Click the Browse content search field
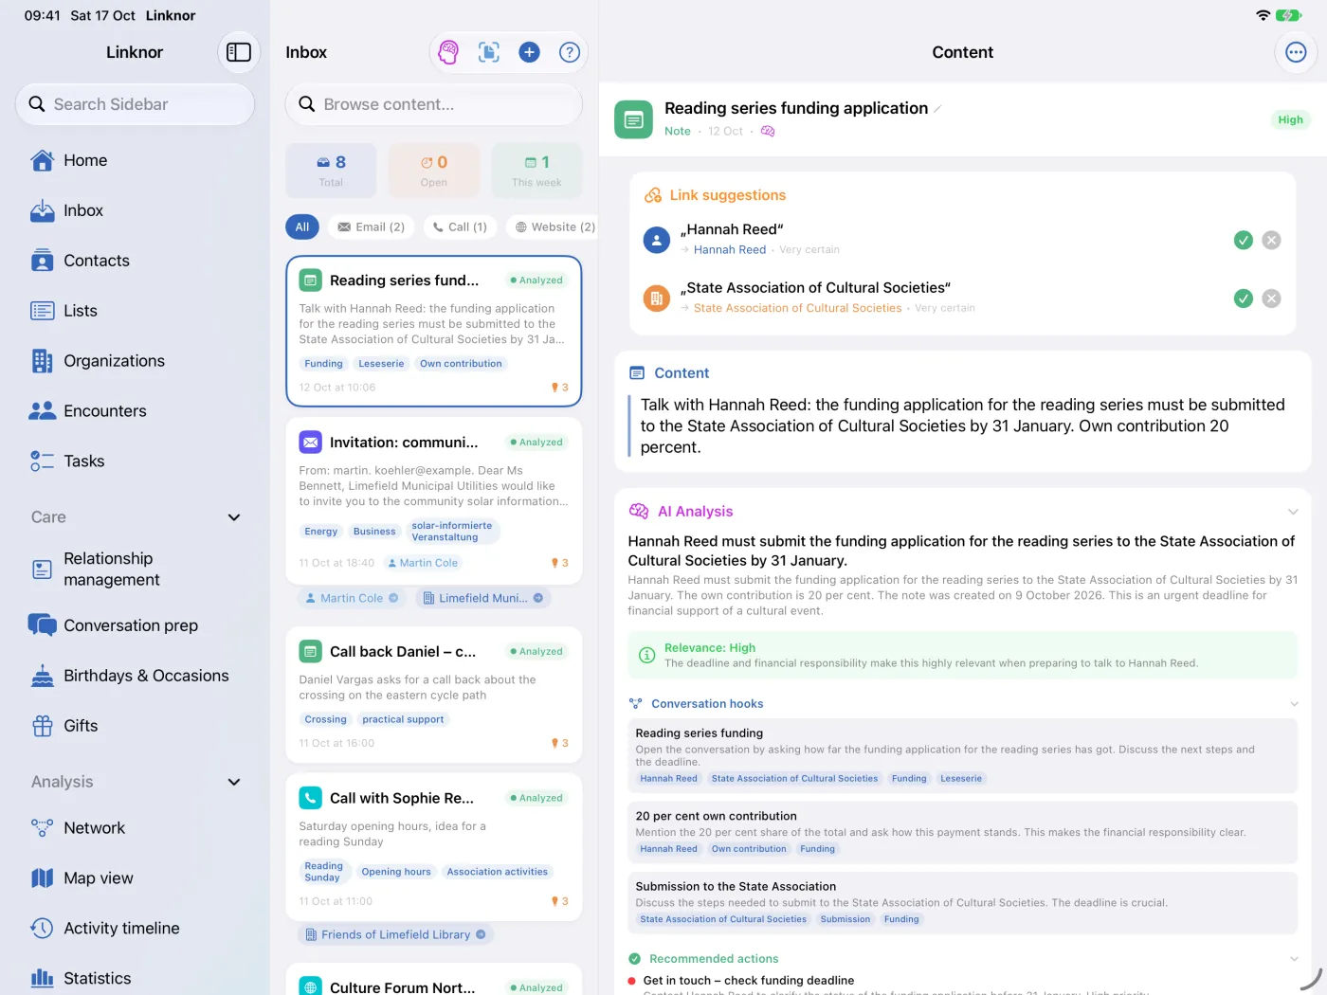The width and height of the screenshot is (1327, 995). (x=434, y=104)
